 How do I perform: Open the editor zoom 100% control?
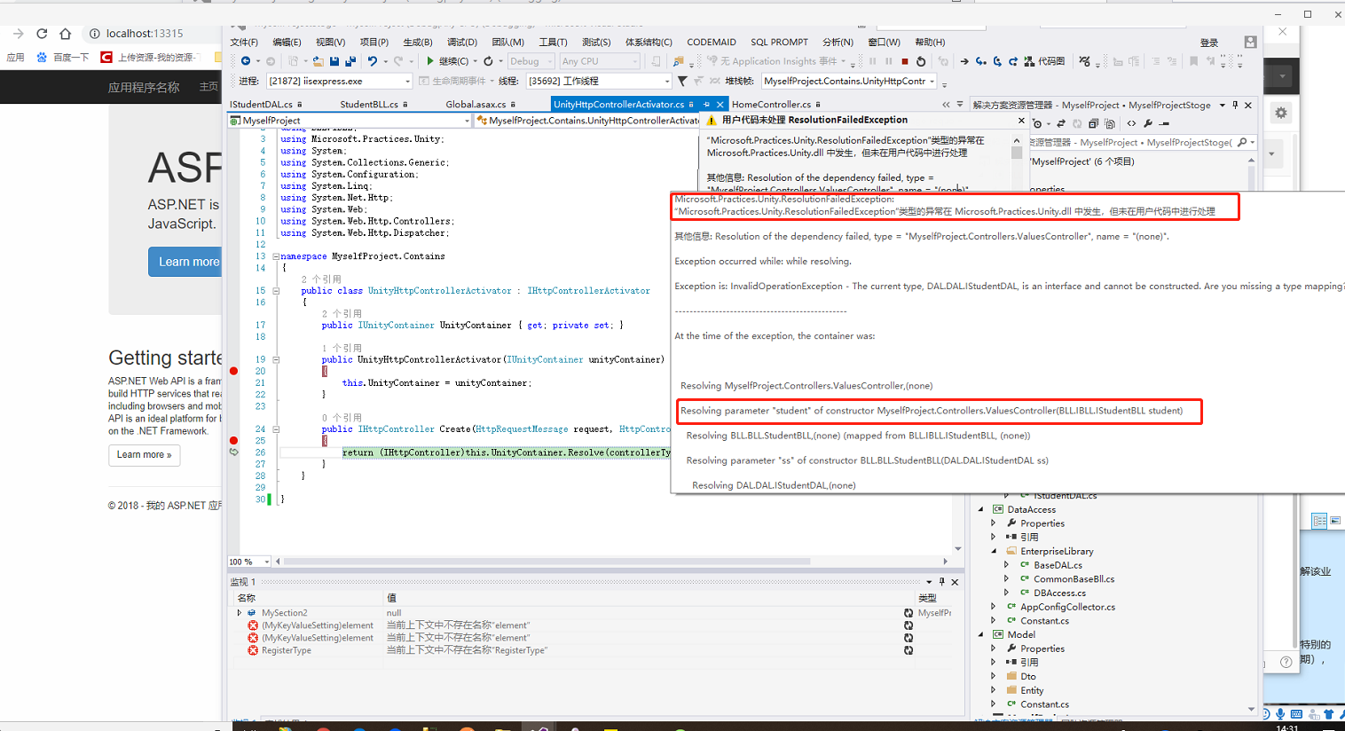[x=249, y=562]
